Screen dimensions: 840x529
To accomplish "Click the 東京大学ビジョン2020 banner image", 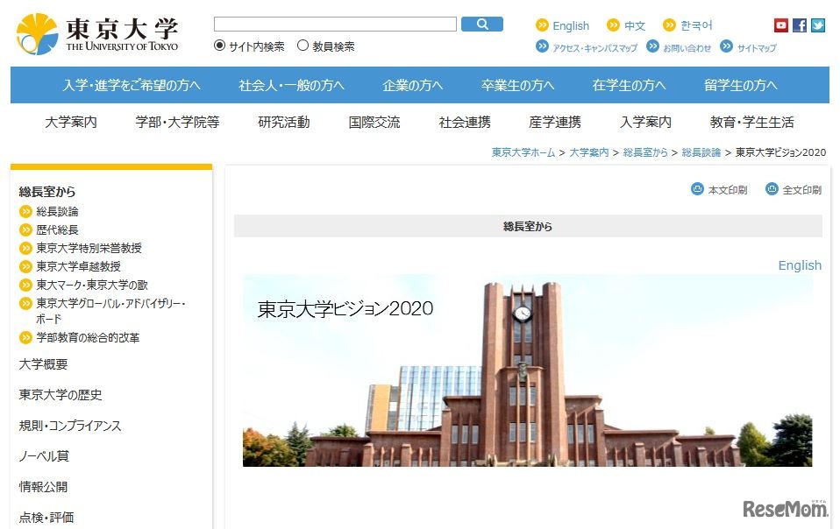I will pyautogui.click(x=528, y=370).
